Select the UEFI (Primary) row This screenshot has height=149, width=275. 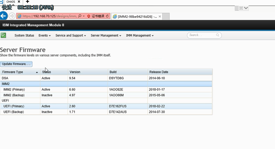[x=106, y=106]
